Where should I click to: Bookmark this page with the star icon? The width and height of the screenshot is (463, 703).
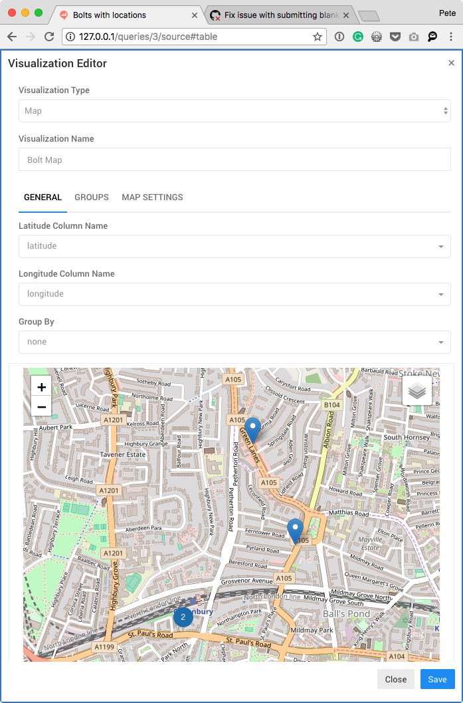[x=318, y=37]
